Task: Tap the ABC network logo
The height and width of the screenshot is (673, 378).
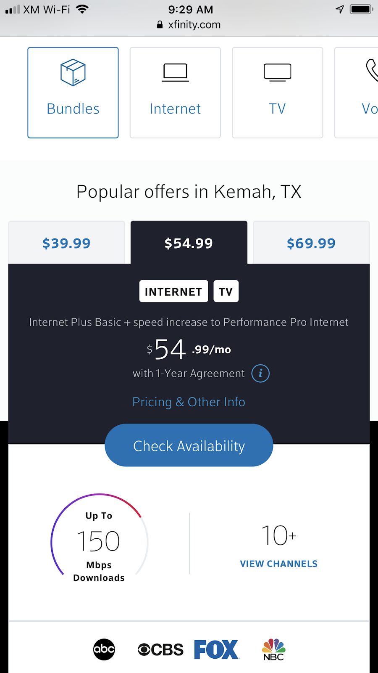Action: [104, 649]
